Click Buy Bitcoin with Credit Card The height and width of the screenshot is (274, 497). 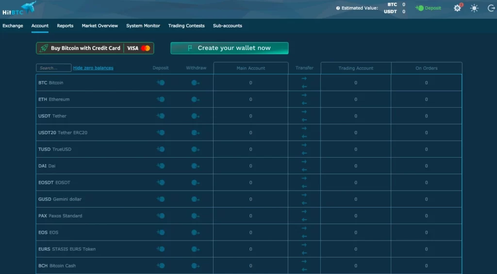click(95, 48)
